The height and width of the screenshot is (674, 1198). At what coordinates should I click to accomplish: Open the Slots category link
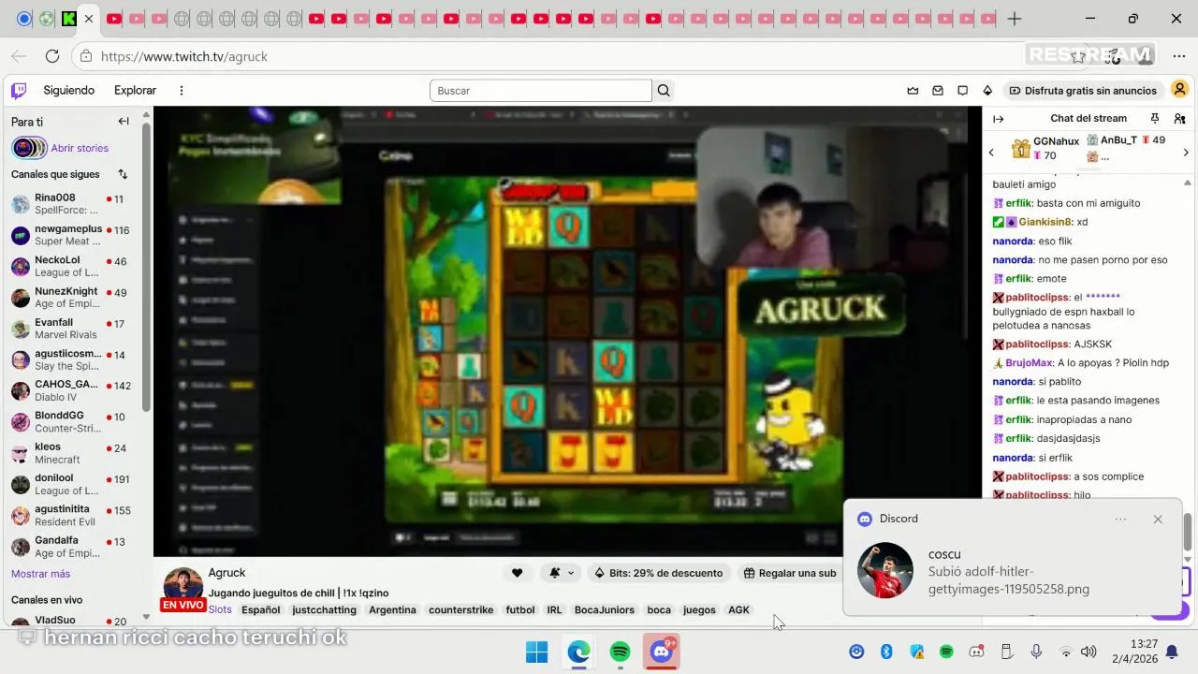(220, 610)
